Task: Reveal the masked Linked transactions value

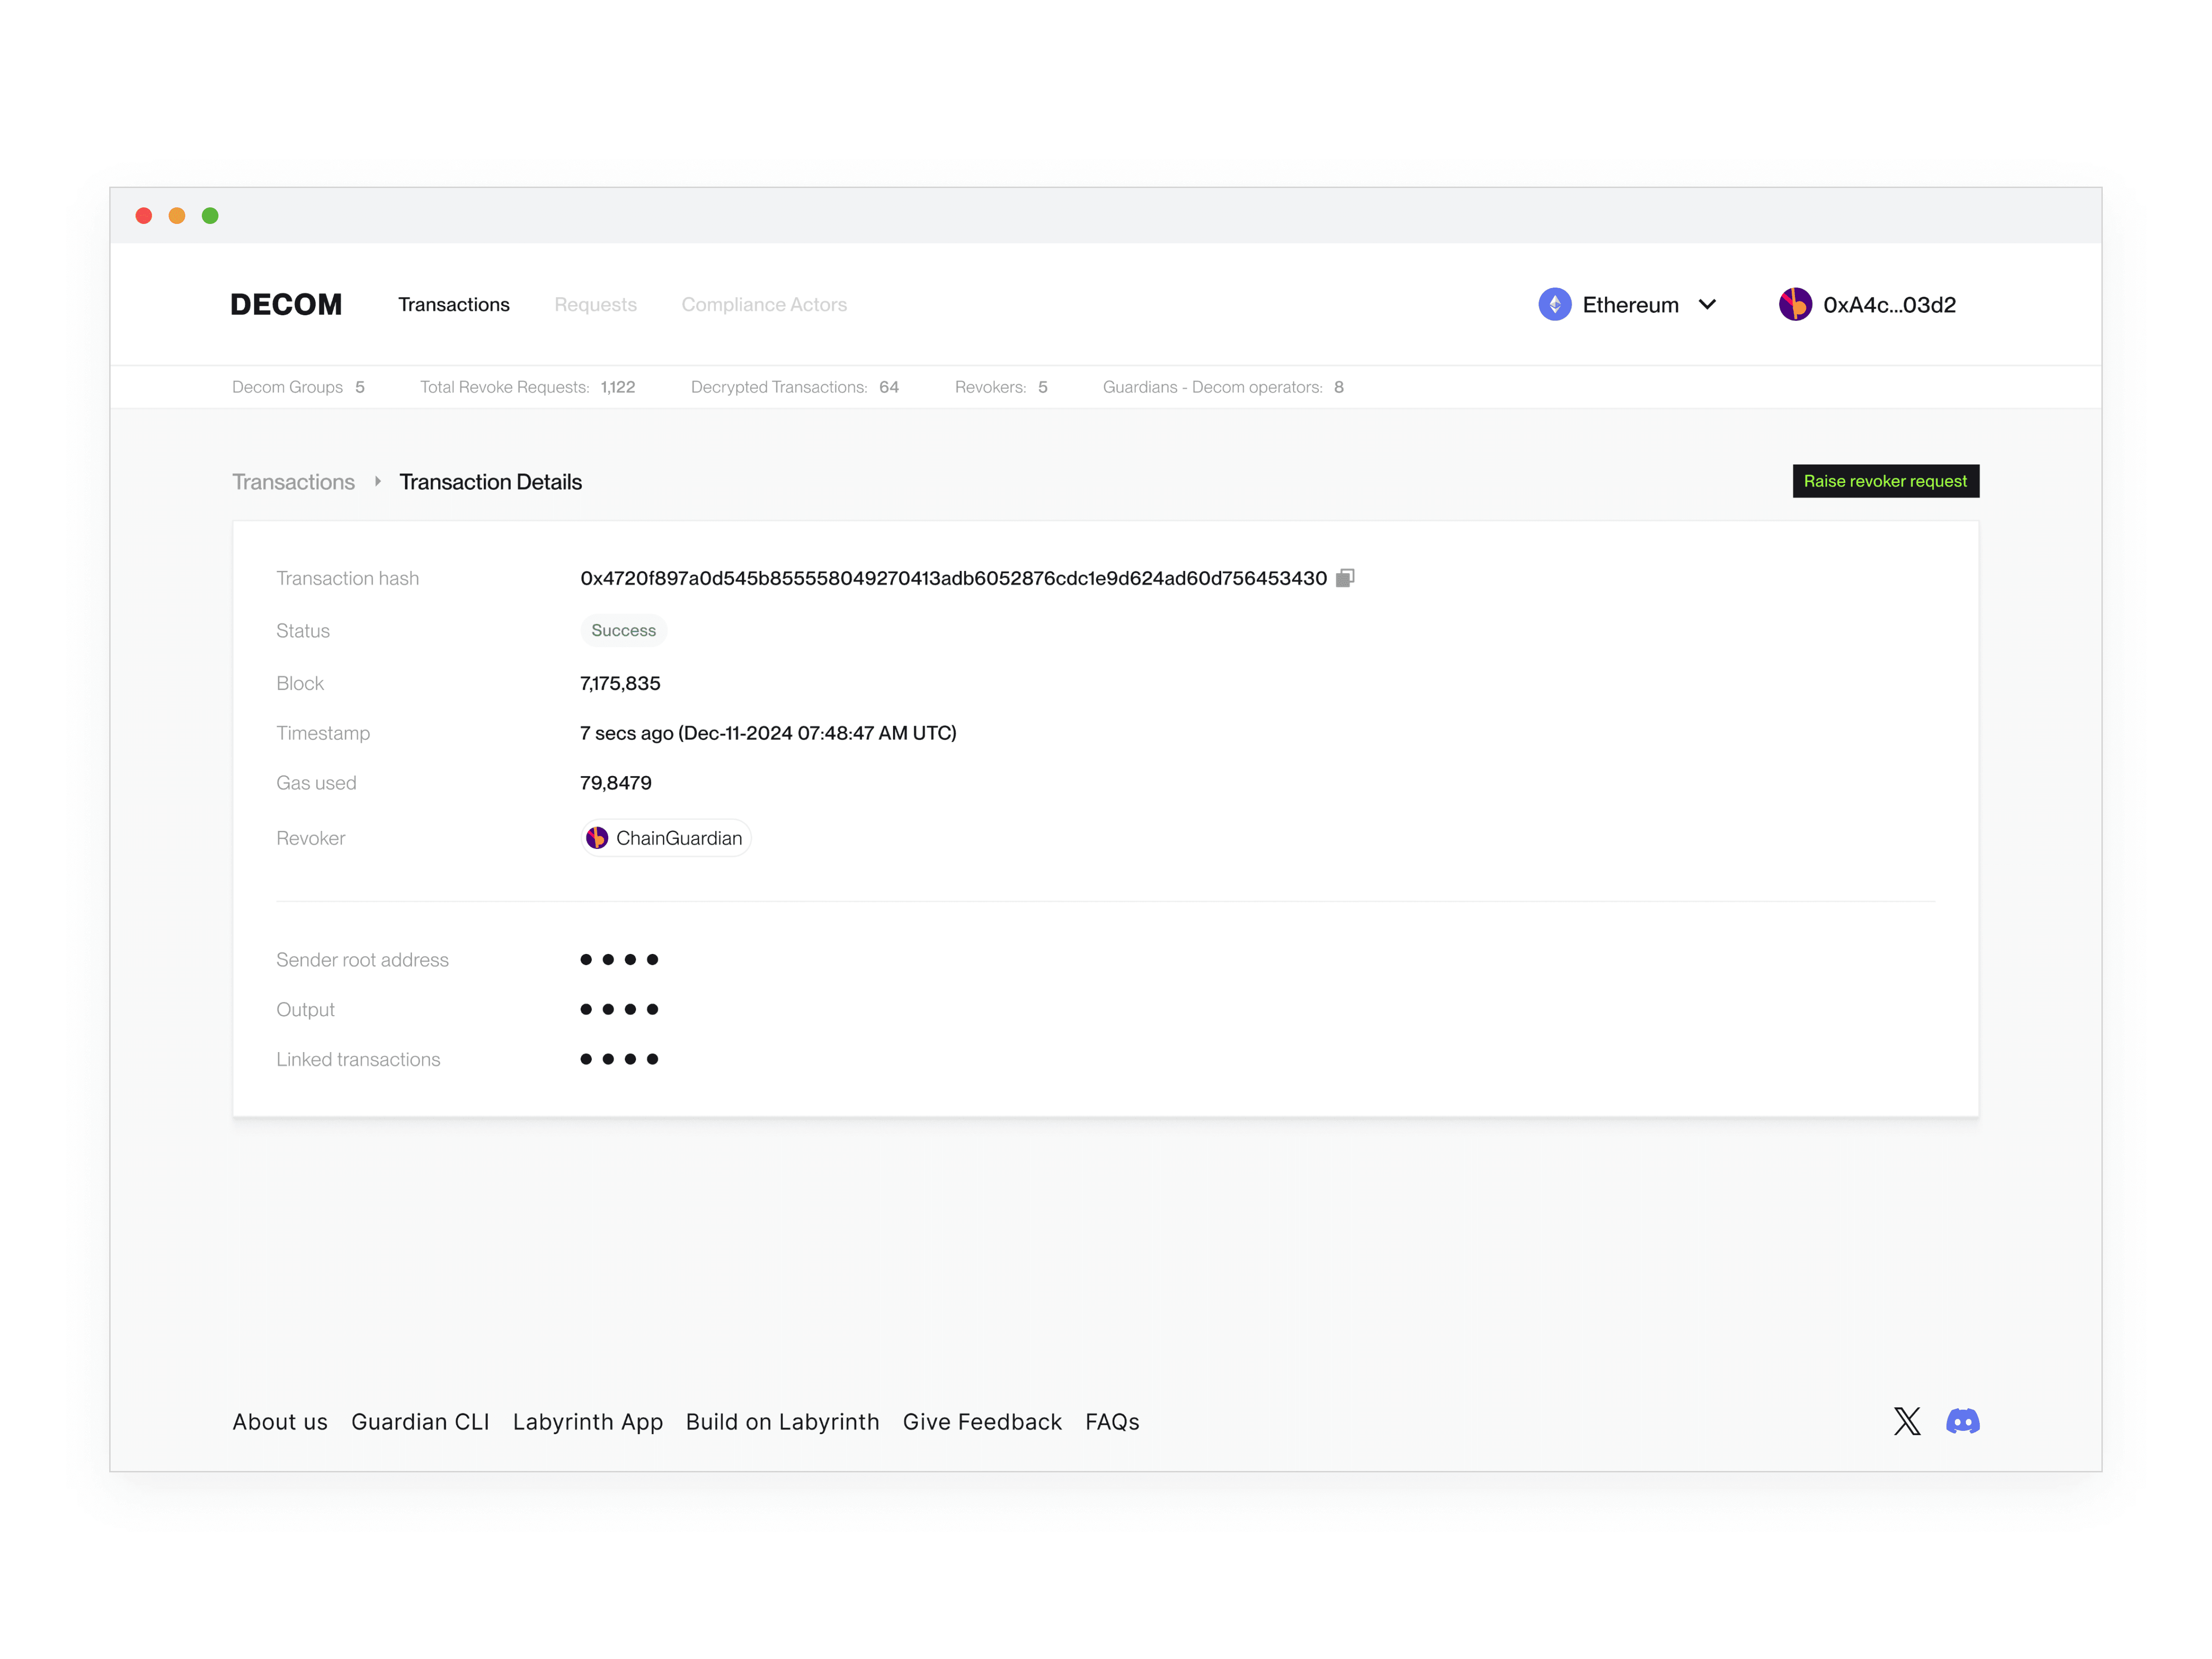Action: pyautogui.click(x=619, y=1059)
